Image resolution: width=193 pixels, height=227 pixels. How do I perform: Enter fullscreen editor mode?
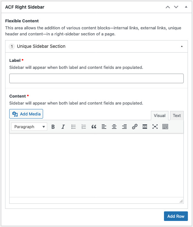click(x=155, y=127)
